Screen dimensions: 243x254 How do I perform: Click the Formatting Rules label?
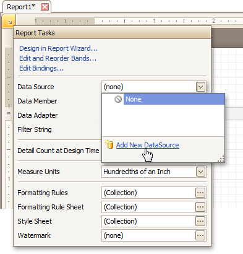click(x=43, y=193)
